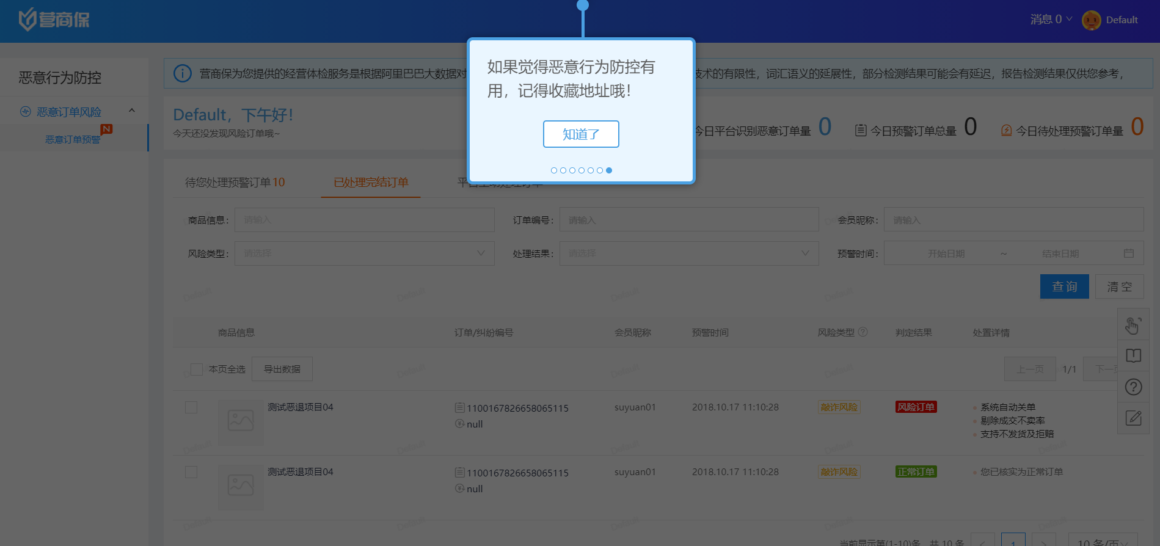Select the second order row checkbox
This screenshot has width=1160, height=546.
[191, 472]
